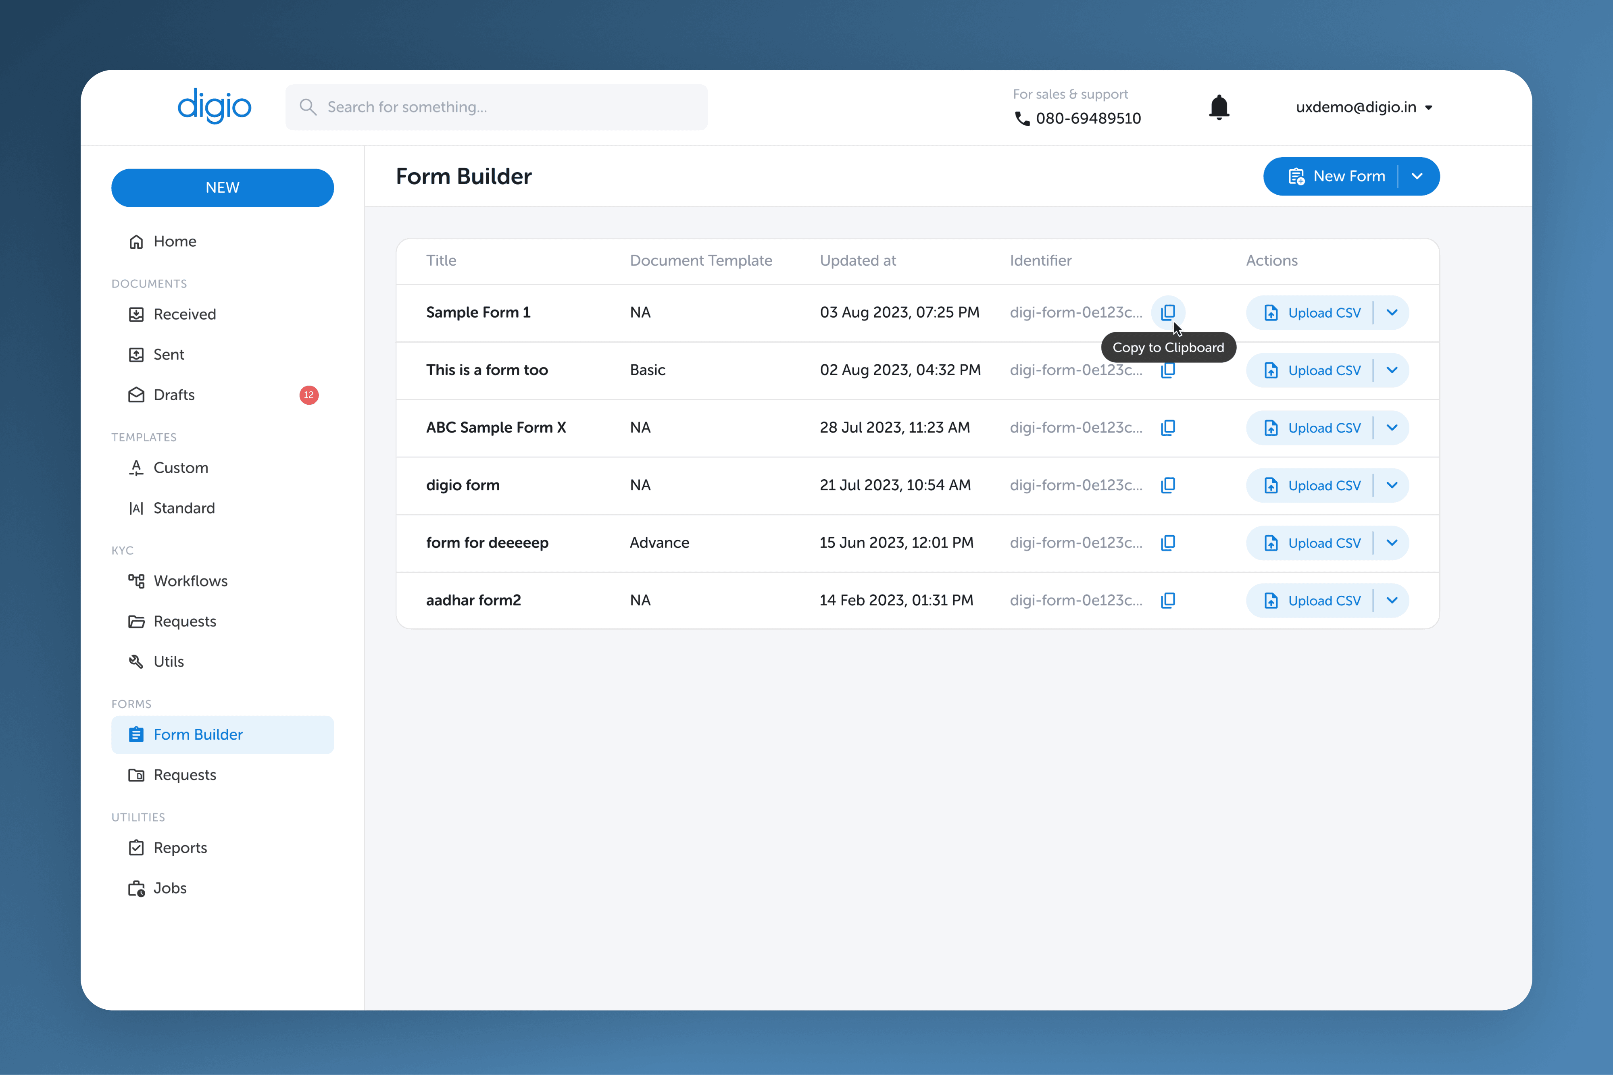Go to Reports under Utilities
Image resolution: width=1613 pixels, height=1075 pixels.
click(x=180, y=847)
